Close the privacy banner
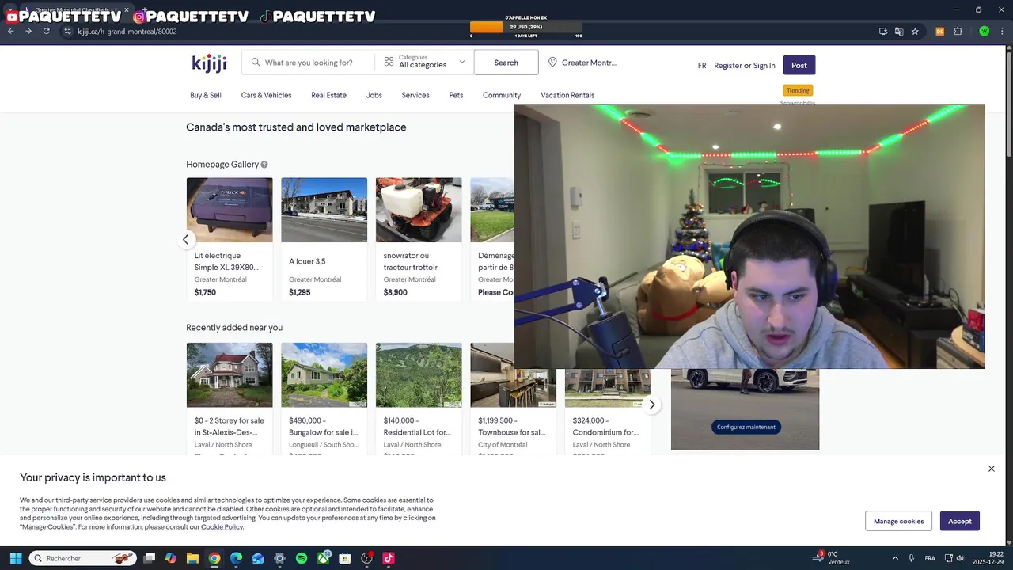Image resolution: width=1013 pixels, height=570 pixels. pos(991,469)
